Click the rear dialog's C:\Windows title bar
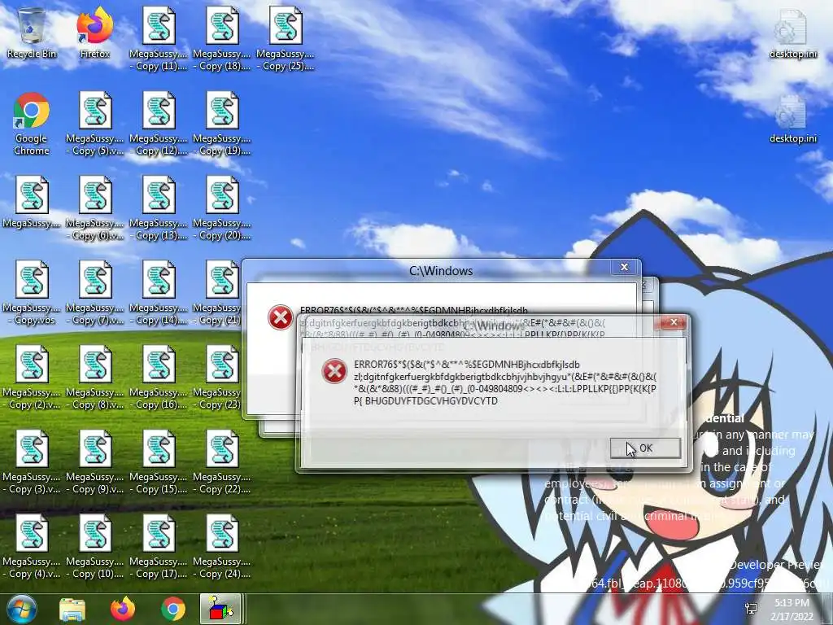 [440, 270]
